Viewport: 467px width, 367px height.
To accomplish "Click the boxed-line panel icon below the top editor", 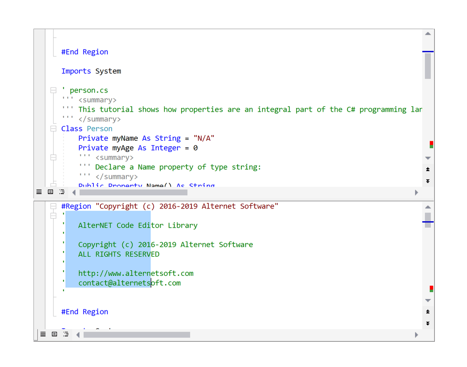I will (50, 192).
